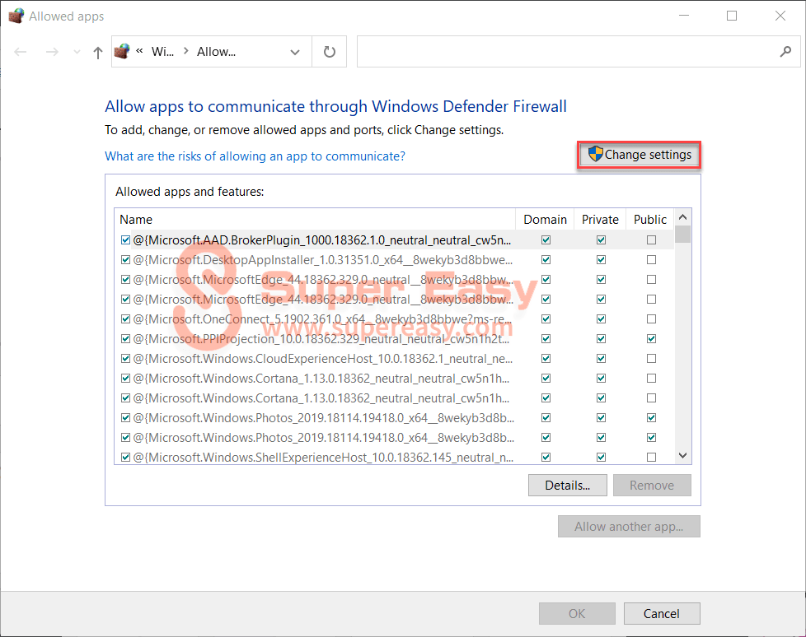The height and width of the screenshot is (637, 806).
Task: Click the Allow another app... button
Action: click(629, 526)
